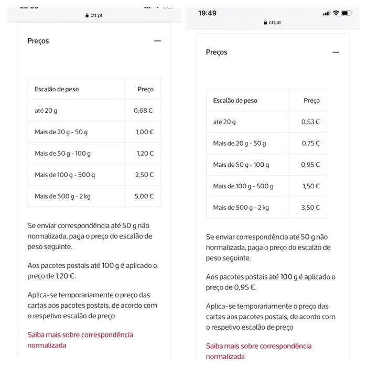Tap the ctt.pt URL in right address bar
The height and width of the screenshot is (367, 367).
click(x=275, y=23)
